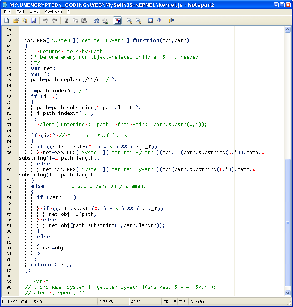Close the Notepad2 window

pos(288,5)
